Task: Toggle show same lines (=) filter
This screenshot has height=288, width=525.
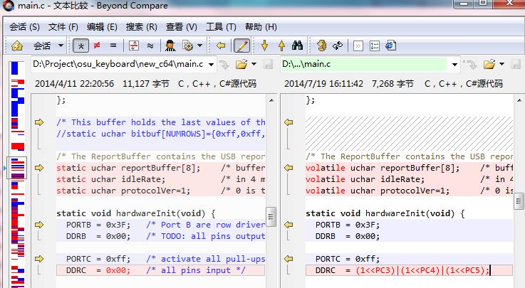Action: tap(112, 46)
